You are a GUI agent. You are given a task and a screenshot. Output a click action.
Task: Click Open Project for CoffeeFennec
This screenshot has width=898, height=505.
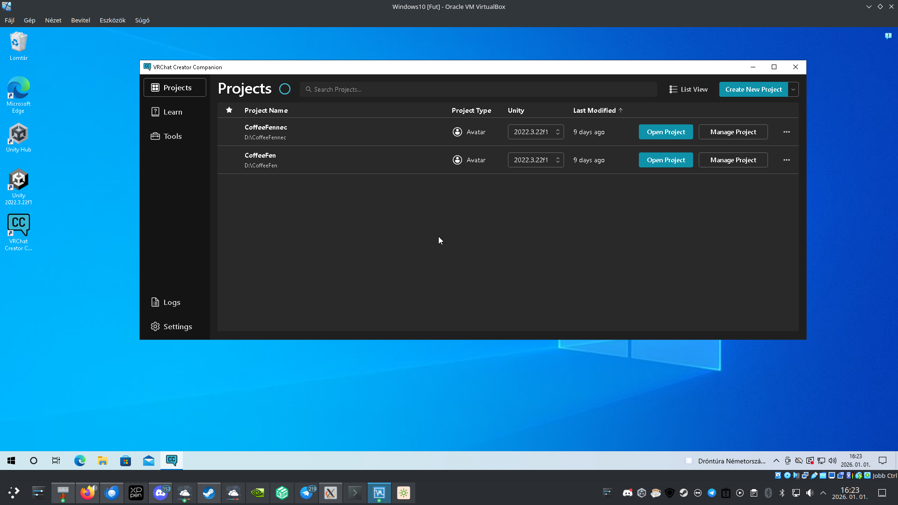[666, 132]
